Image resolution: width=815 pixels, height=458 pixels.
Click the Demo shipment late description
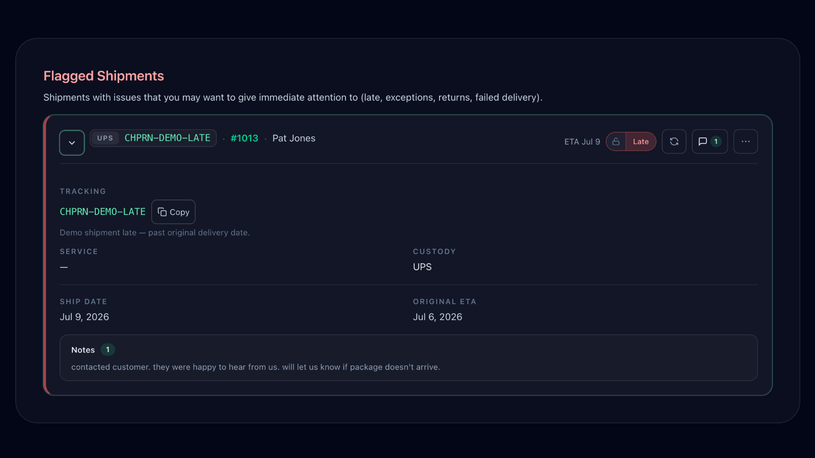coord(155,233)
